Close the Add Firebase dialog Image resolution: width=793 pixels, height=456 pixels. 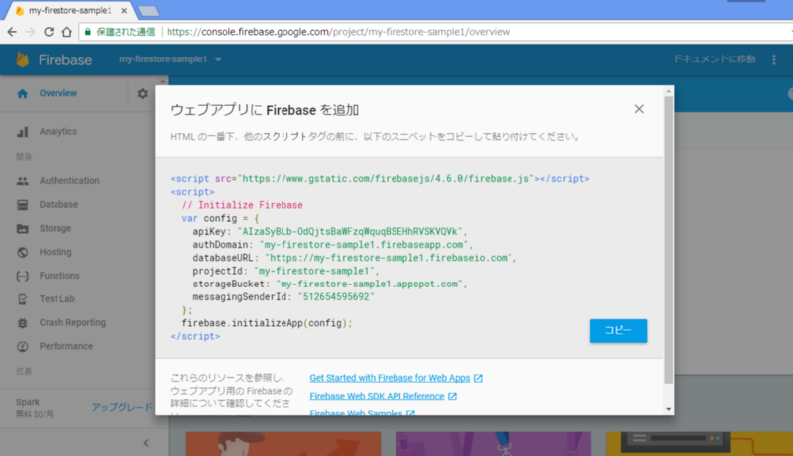pyautogui.click(x=639, y=109)
